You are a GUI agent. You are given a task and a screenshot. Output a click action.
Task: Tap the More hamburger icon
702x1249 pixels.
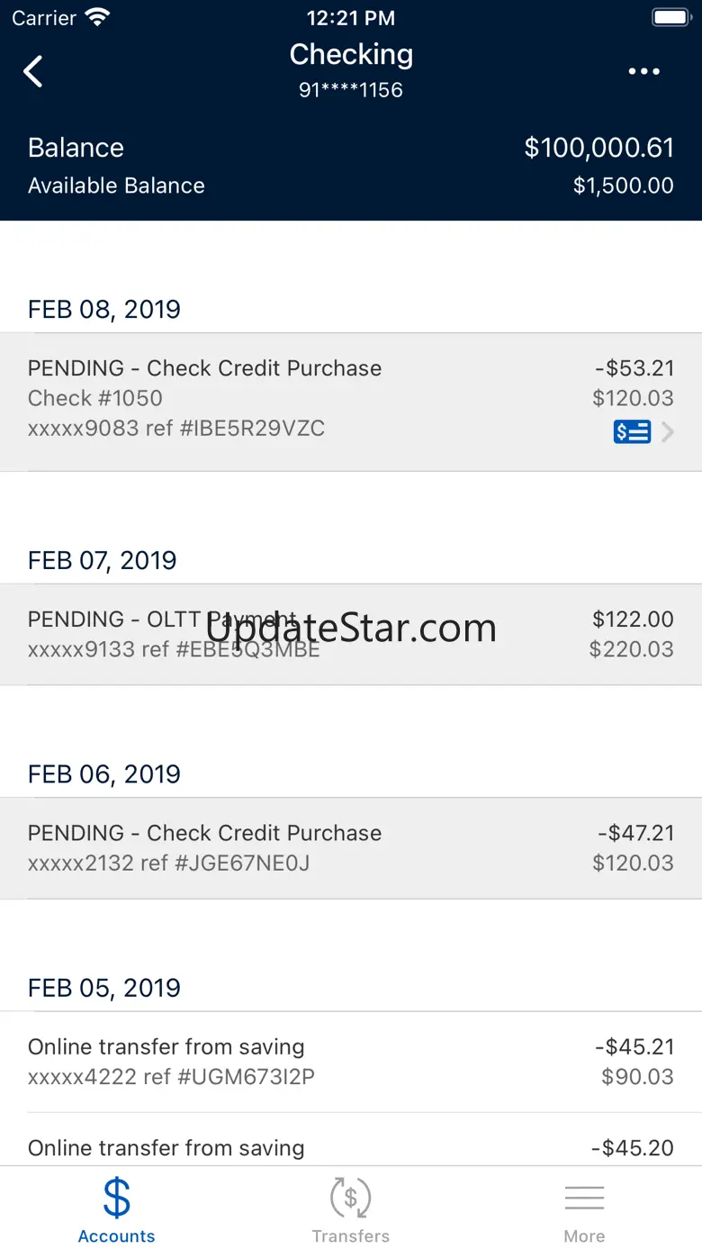[584, 1198]
